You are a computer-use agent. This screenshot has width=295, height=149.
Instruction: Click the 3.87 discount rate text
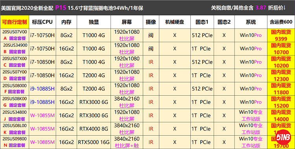pos(261,8)
